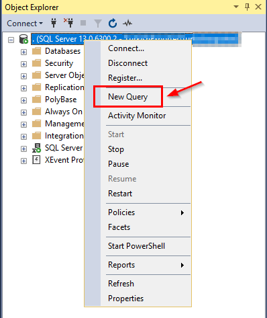Click the Integration Services folder icon
267x318 pixels.
(x=37, y=136)
